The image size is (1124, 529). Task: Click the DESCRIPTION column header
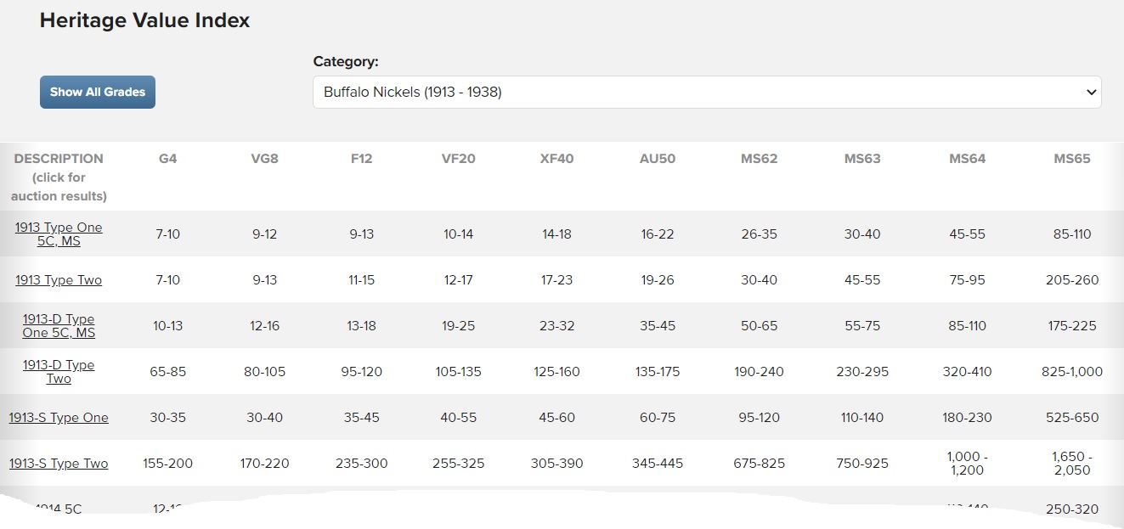[59, 159]
